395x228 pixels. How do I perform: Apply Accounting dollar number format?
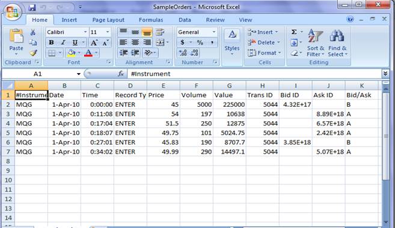[x=182, y=43]
